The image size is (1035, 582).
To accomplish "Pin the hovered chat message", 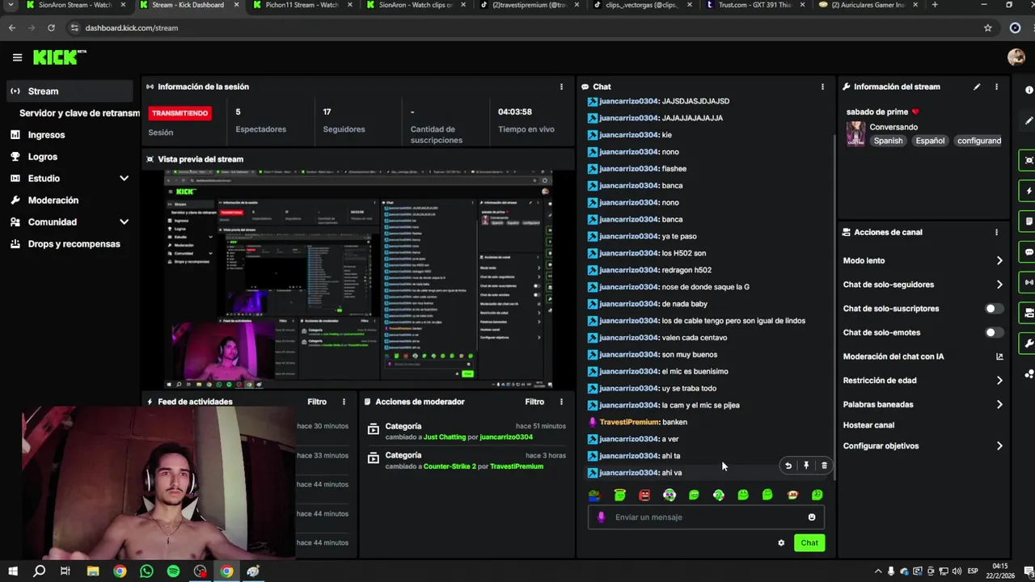I will 806,466.
